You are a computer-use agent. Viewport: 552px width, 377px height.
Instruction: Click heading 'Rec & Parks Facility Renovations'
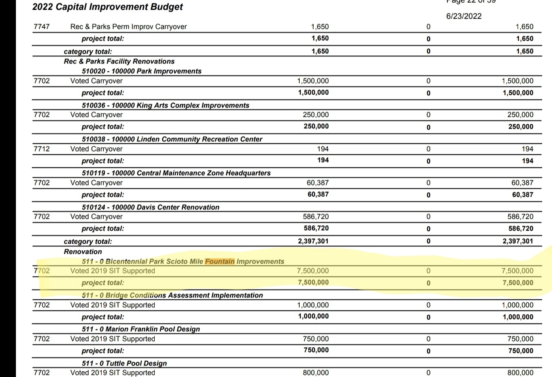click(x=119, y=62)
